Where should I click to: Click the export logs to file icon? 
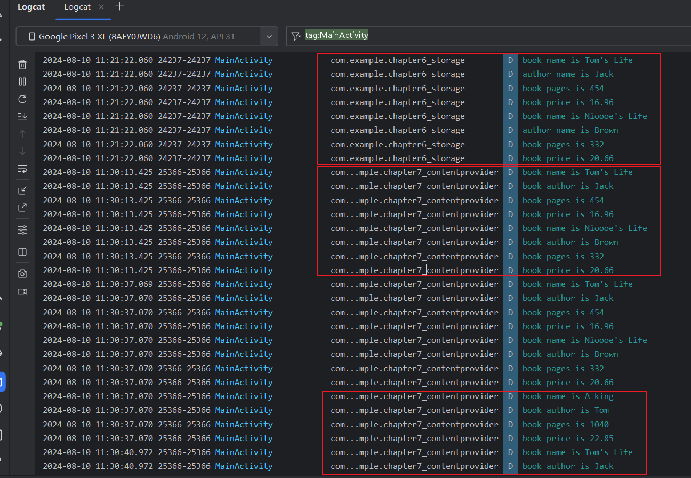[22, 208]
